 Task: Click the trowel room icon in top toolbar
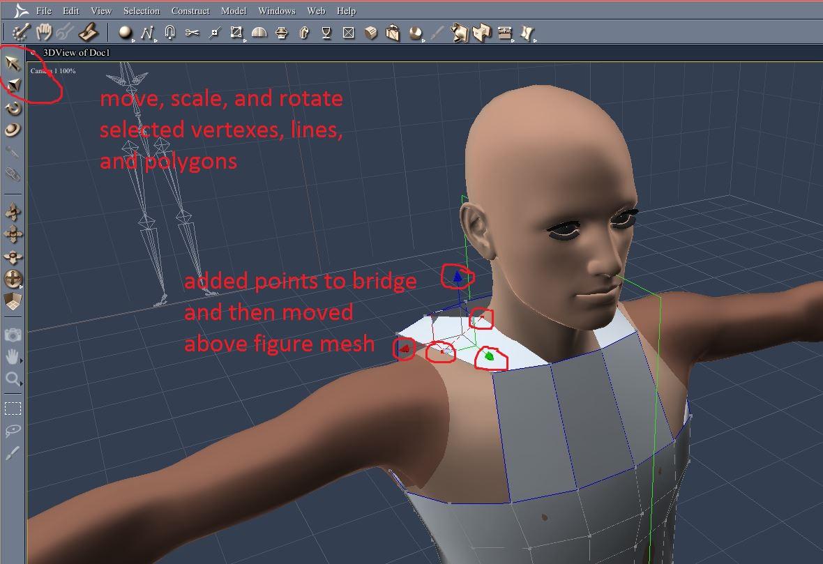(x=89, y=33)
